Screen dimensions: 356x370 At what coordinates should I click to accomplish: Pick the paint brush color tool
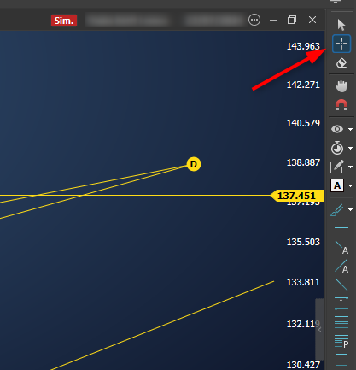pyautogui.click(x=337, y=210)
